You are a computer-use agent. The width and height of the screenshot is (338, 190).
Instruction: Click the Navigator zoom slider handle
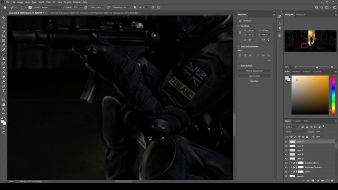point(317,67)
